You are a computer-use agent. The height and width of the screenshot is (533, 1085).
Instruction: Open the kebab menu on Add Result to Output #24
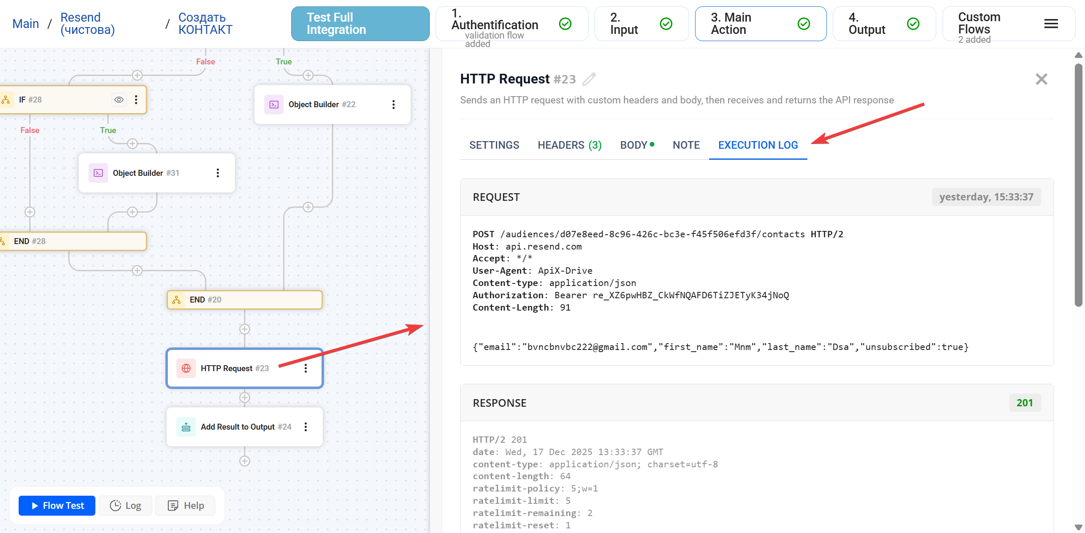[x=306, y=427]
